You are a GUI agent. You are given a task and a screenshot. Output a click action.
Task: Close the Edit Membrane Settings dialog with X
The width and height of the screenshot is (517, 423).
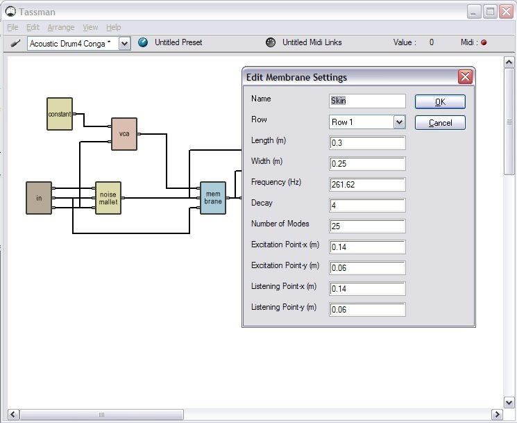point(465,77)
